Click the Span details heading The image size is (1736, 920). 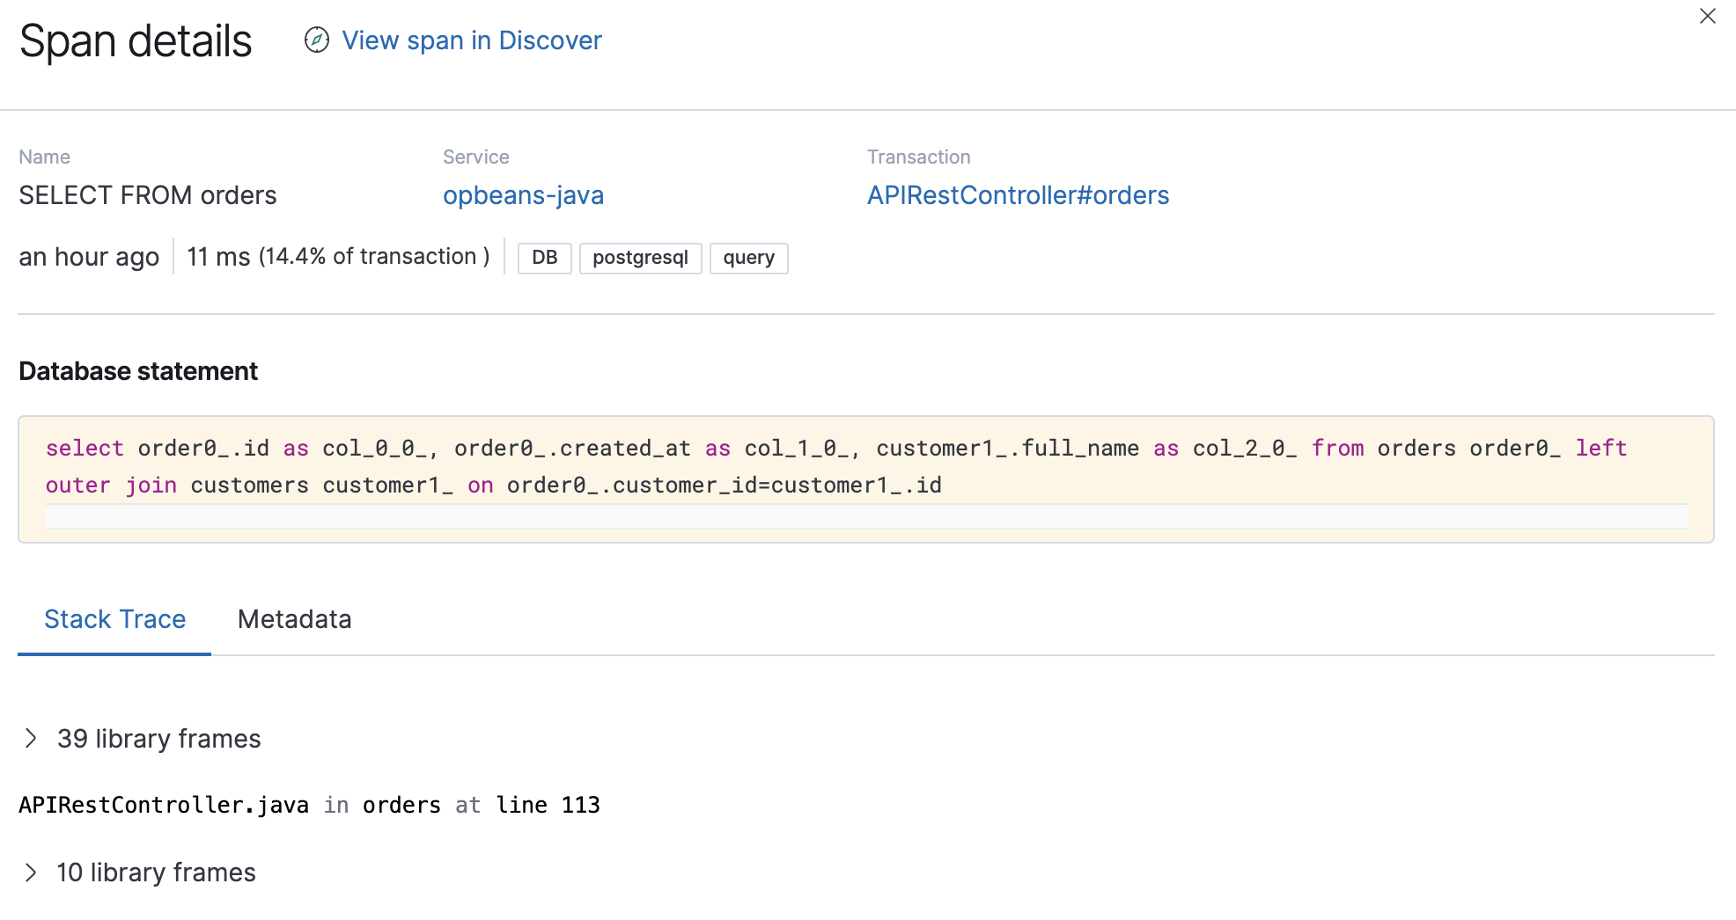(x=135, y=40)
